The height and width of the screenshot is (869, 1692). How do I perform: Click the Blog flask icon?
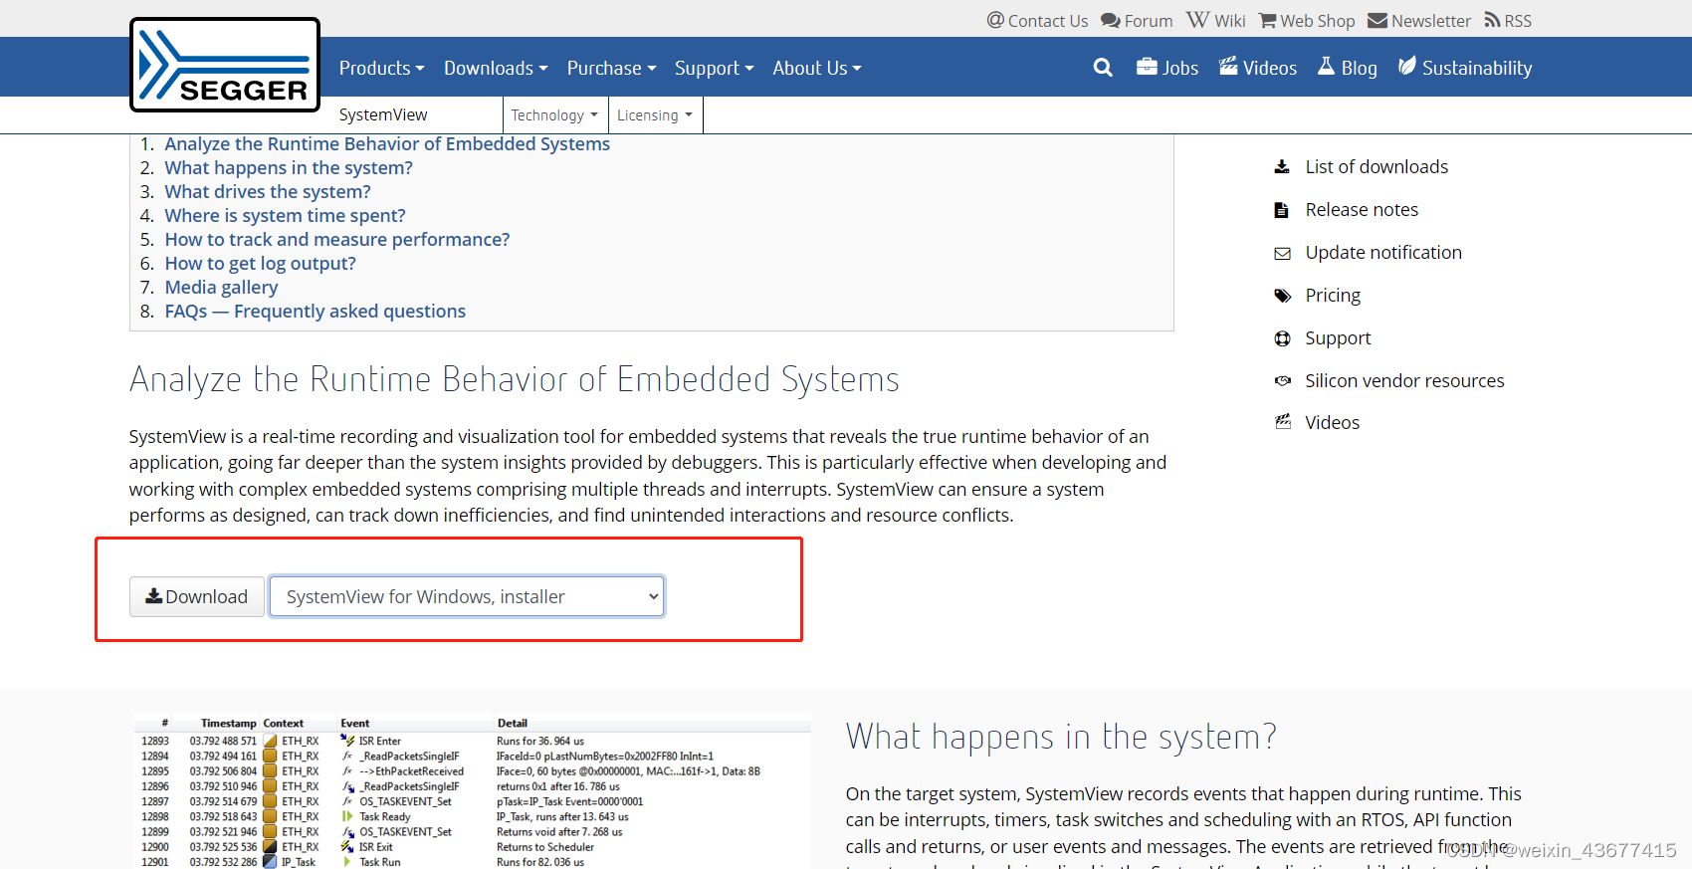(1327, 66)
